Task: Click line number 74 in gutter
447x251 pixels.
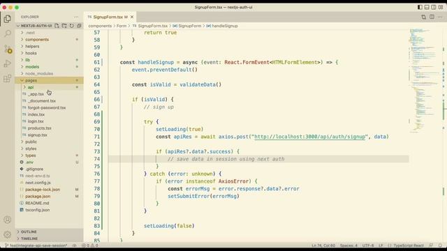Action: 97,159
